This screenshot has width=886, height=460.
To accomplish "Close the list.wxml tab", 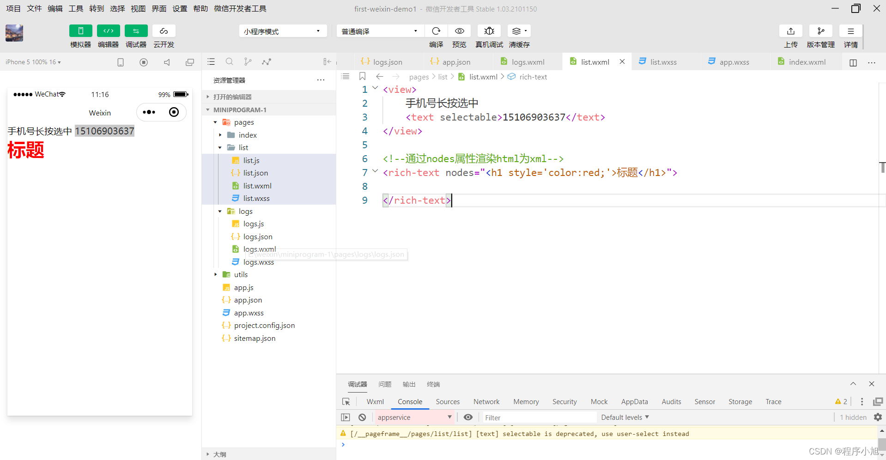I will click(622, 61).
